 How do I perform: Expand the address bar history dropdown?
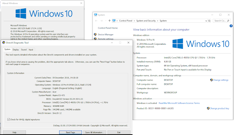[x=206, y=21]
